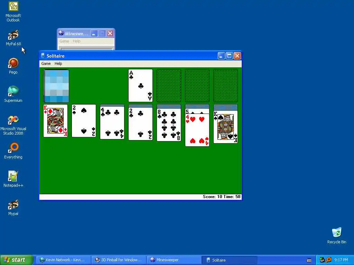Minimize the Solitaire window
The width and height of the screenshot is (354, 265).
[221, 56]
